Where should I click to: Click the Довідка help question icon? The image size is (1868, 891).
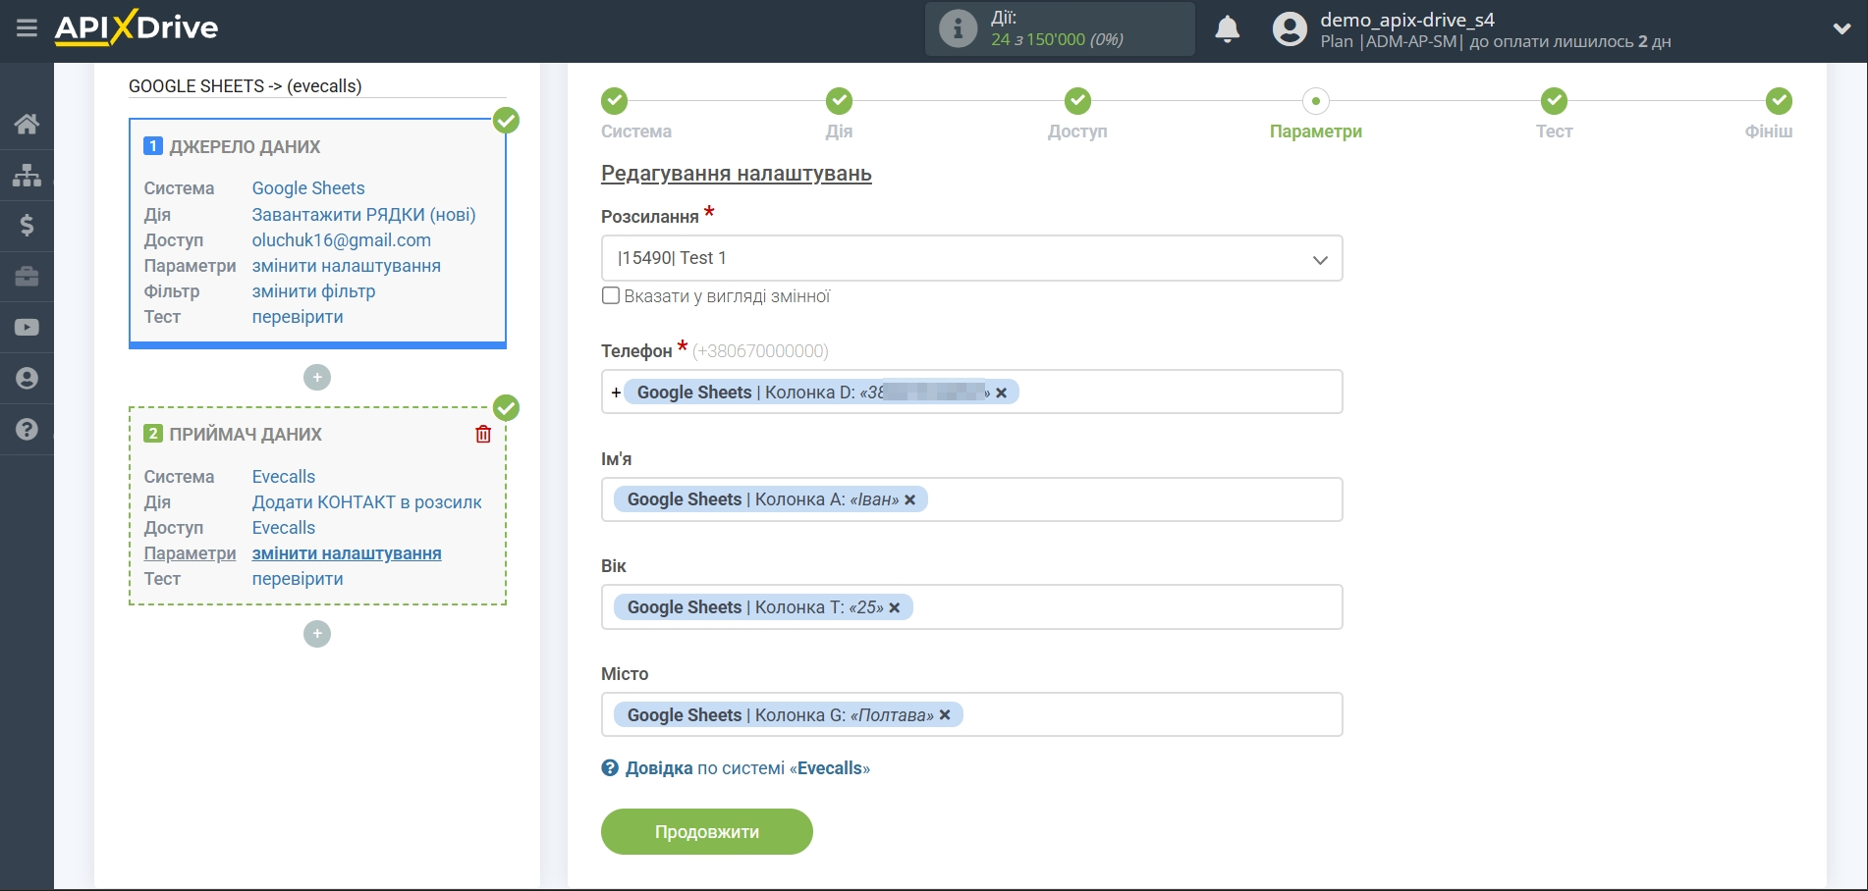click(x=610, y=768)
